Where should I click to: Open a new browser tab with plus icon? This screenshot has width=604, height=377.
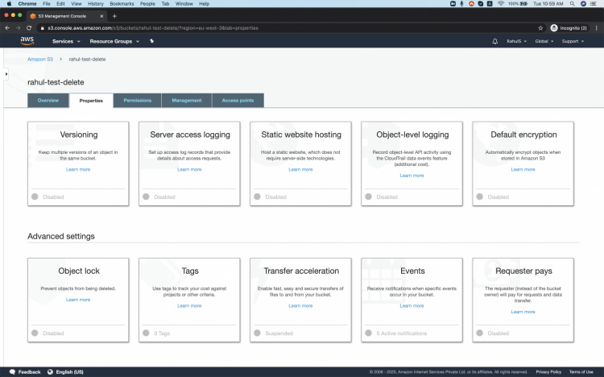click(114, 15)
